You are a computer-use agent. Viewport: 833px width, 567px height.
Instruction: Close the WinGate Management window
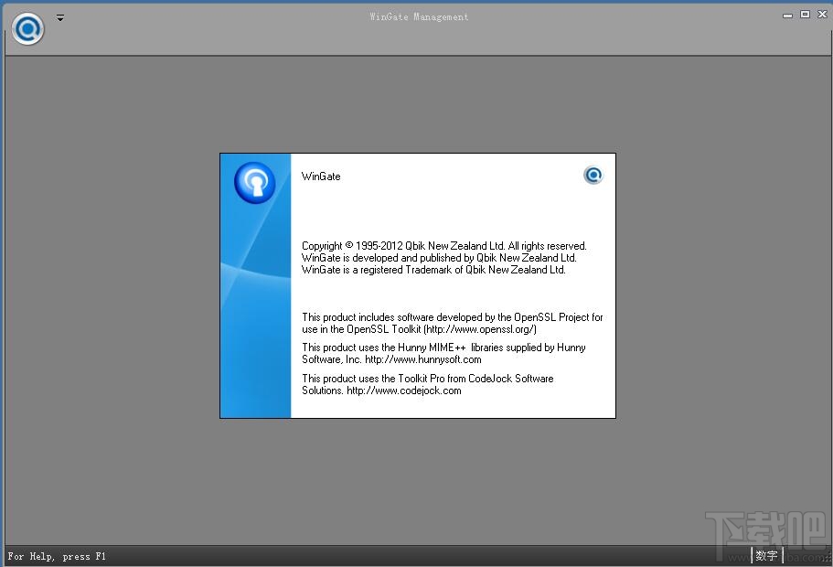click(x=822, y=15)
